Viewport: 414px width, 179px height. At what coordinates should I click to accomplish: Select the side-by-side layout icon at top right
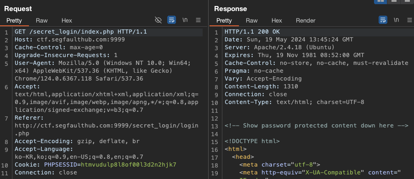[x=380, y=1]
